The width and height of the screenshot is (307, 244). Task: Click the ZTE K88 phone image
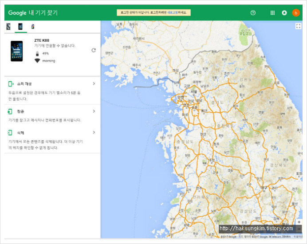point(17,51)
